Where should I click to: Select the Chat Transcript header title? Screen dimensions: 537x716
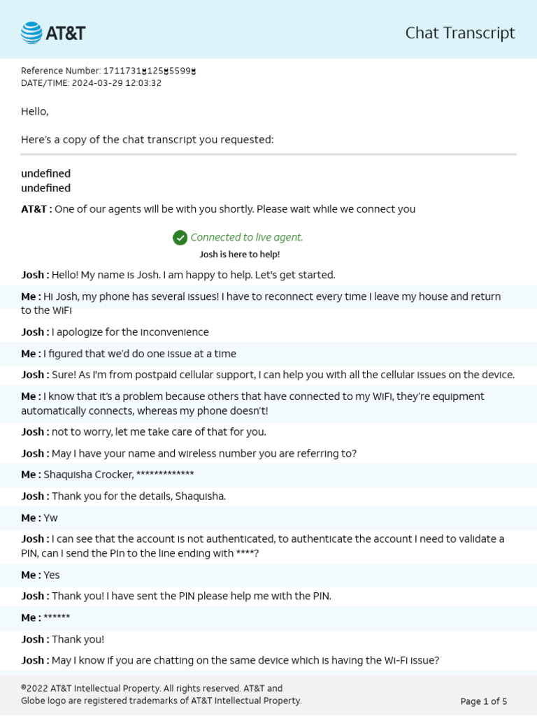coord(459,33)
